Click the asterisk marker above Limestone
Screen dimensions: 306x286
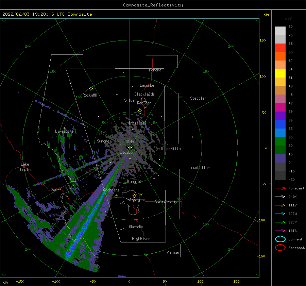[x=64, y=128]
